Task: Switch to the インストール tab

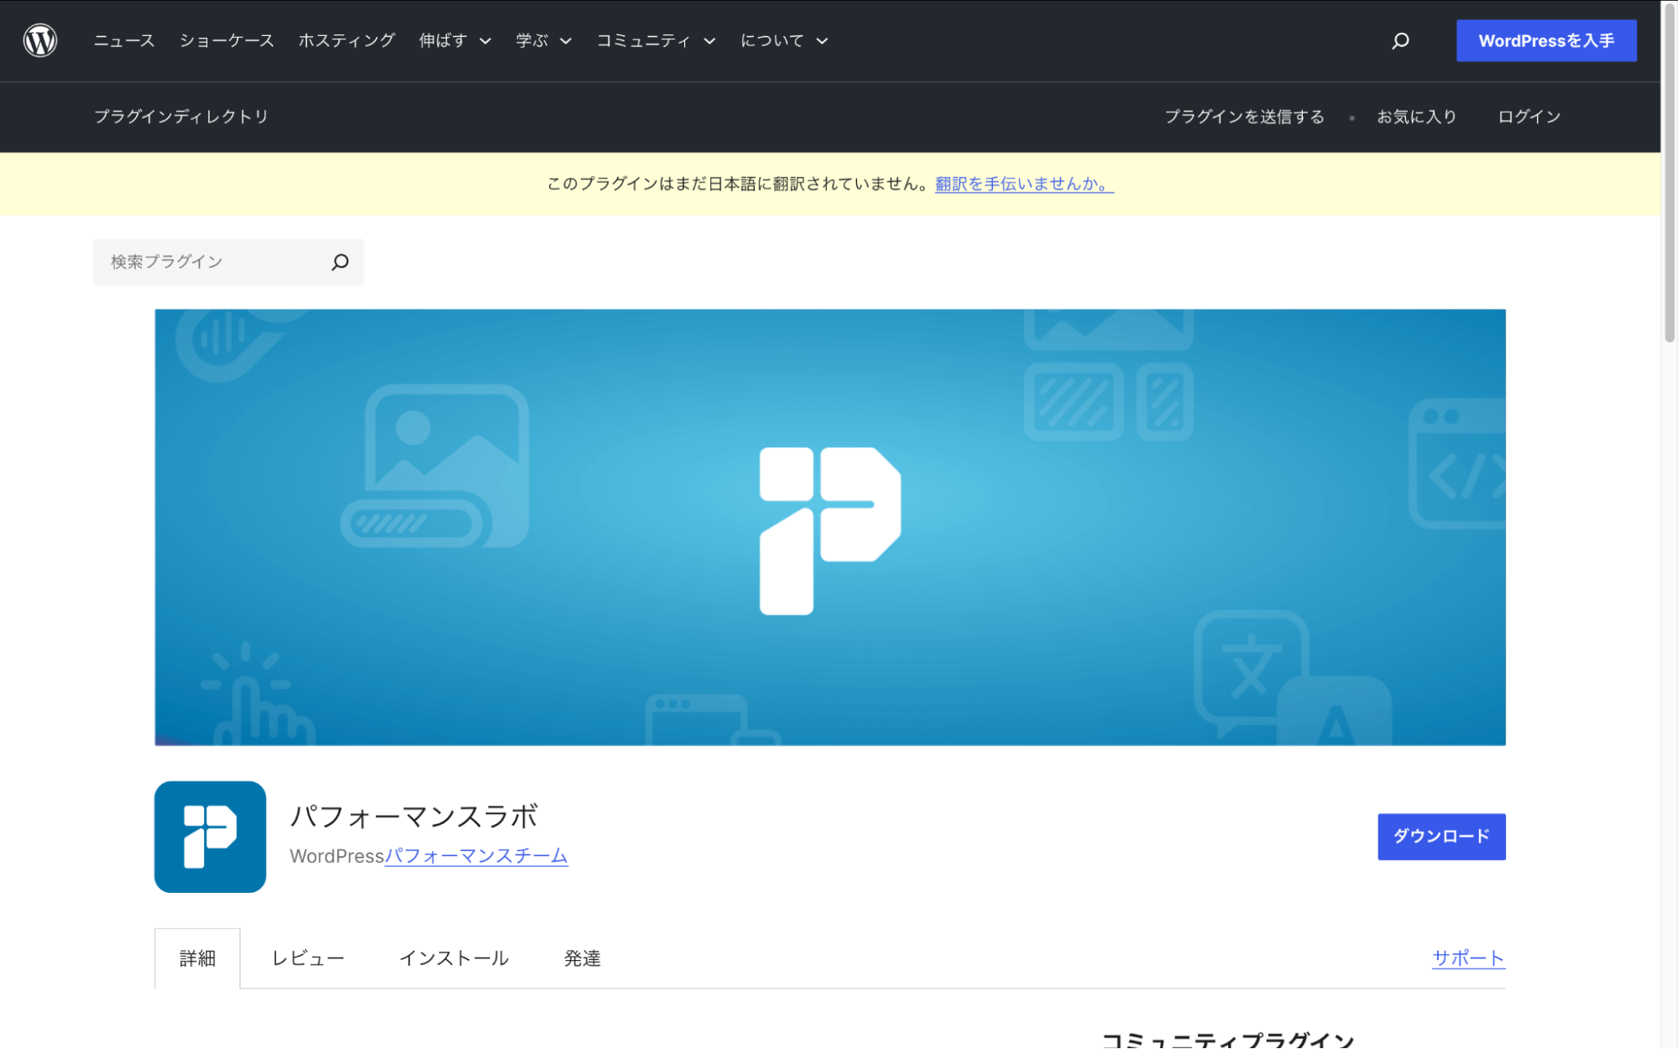Action: pyautogui.click(x=453, y=958)
